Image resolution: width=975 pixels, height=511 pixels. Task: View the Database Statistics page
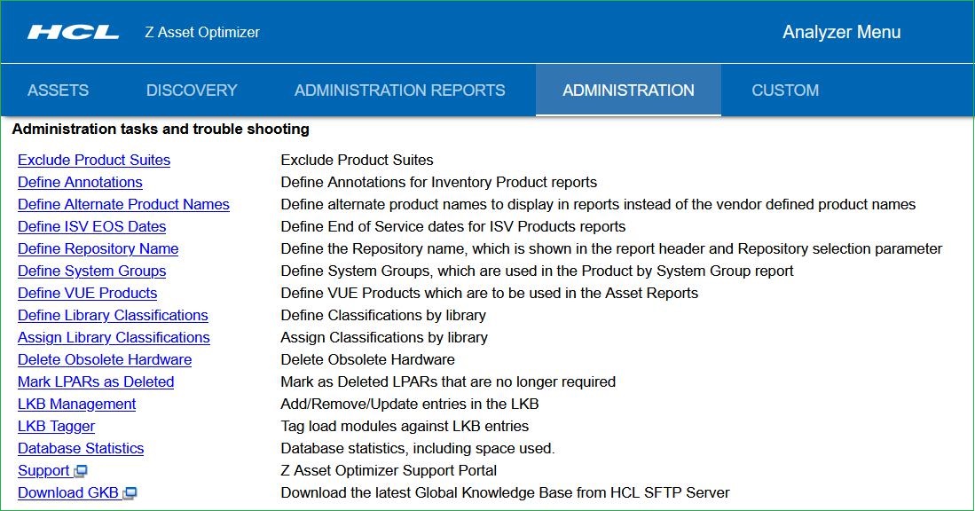point(81,449)
